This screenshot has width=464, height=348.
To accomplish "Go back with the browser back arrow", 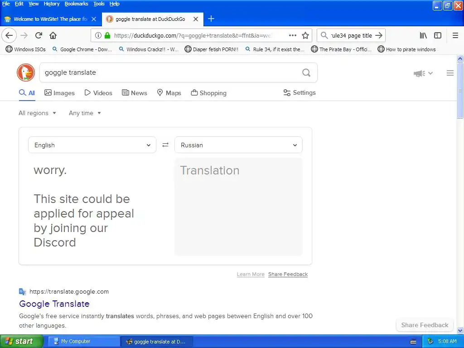I will click(9, 35).
